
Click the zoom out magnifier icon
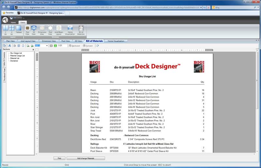point(32,46)
